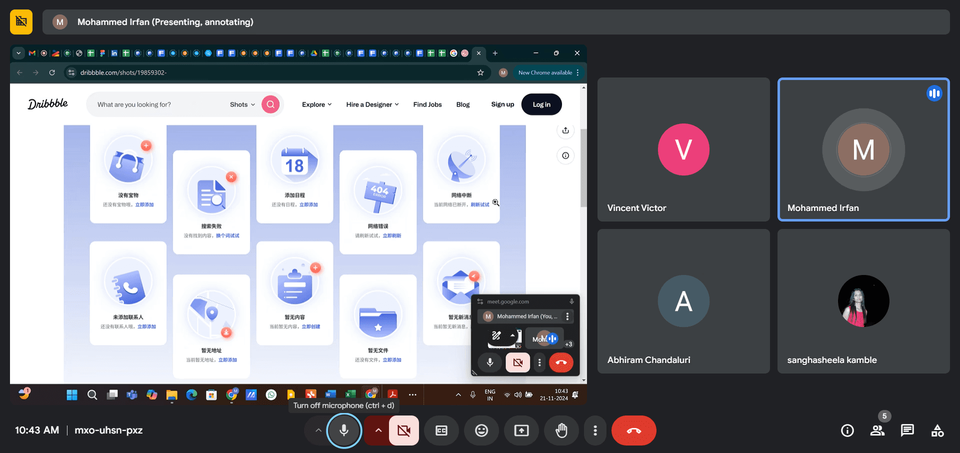Click the yellow annotation-off icon
This screenshot has width=960, height=453.
pos(21,22)
